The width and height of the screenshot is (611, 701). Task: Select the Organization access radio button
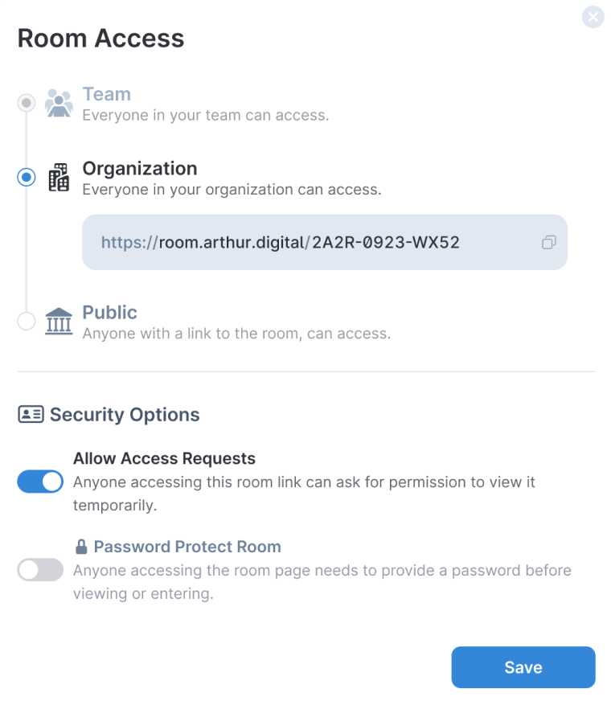26,178
